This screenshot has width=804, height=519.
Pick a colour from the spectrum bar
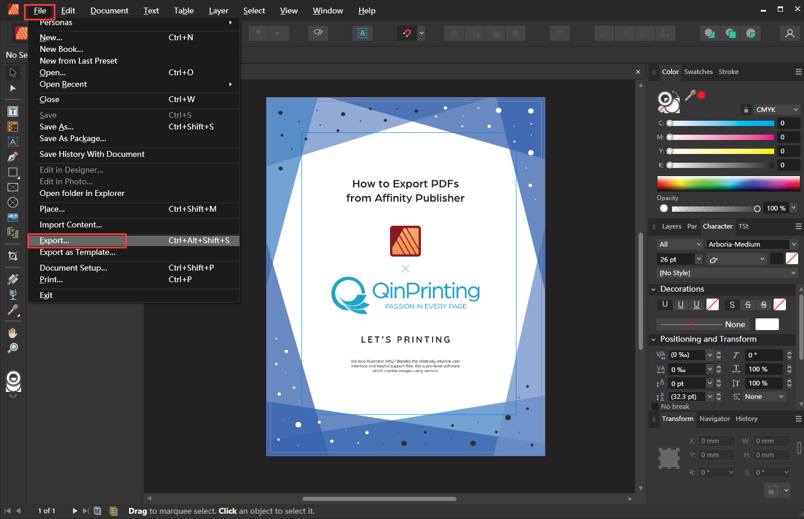[x=728, y=184]
